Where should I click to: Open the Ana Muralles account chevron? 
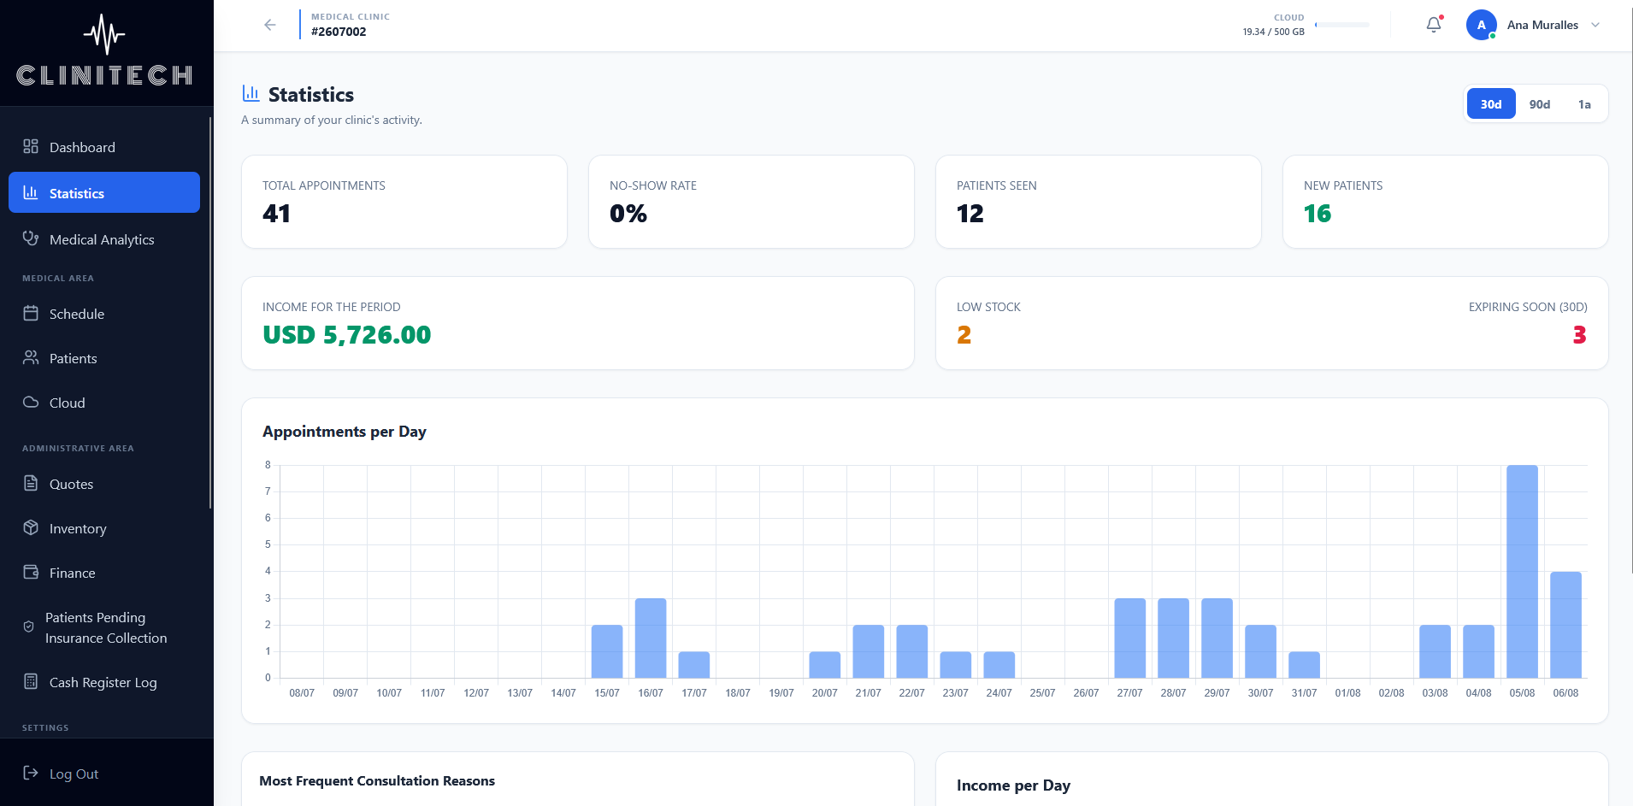[x=1595, y=25]
